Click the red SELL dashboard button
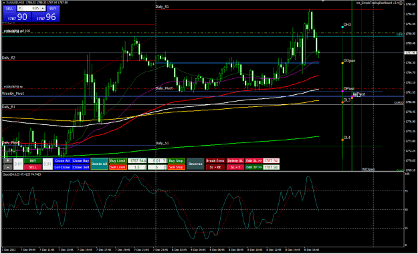The width and height of the screenshot is (418, 254). [x=33, y=167]
